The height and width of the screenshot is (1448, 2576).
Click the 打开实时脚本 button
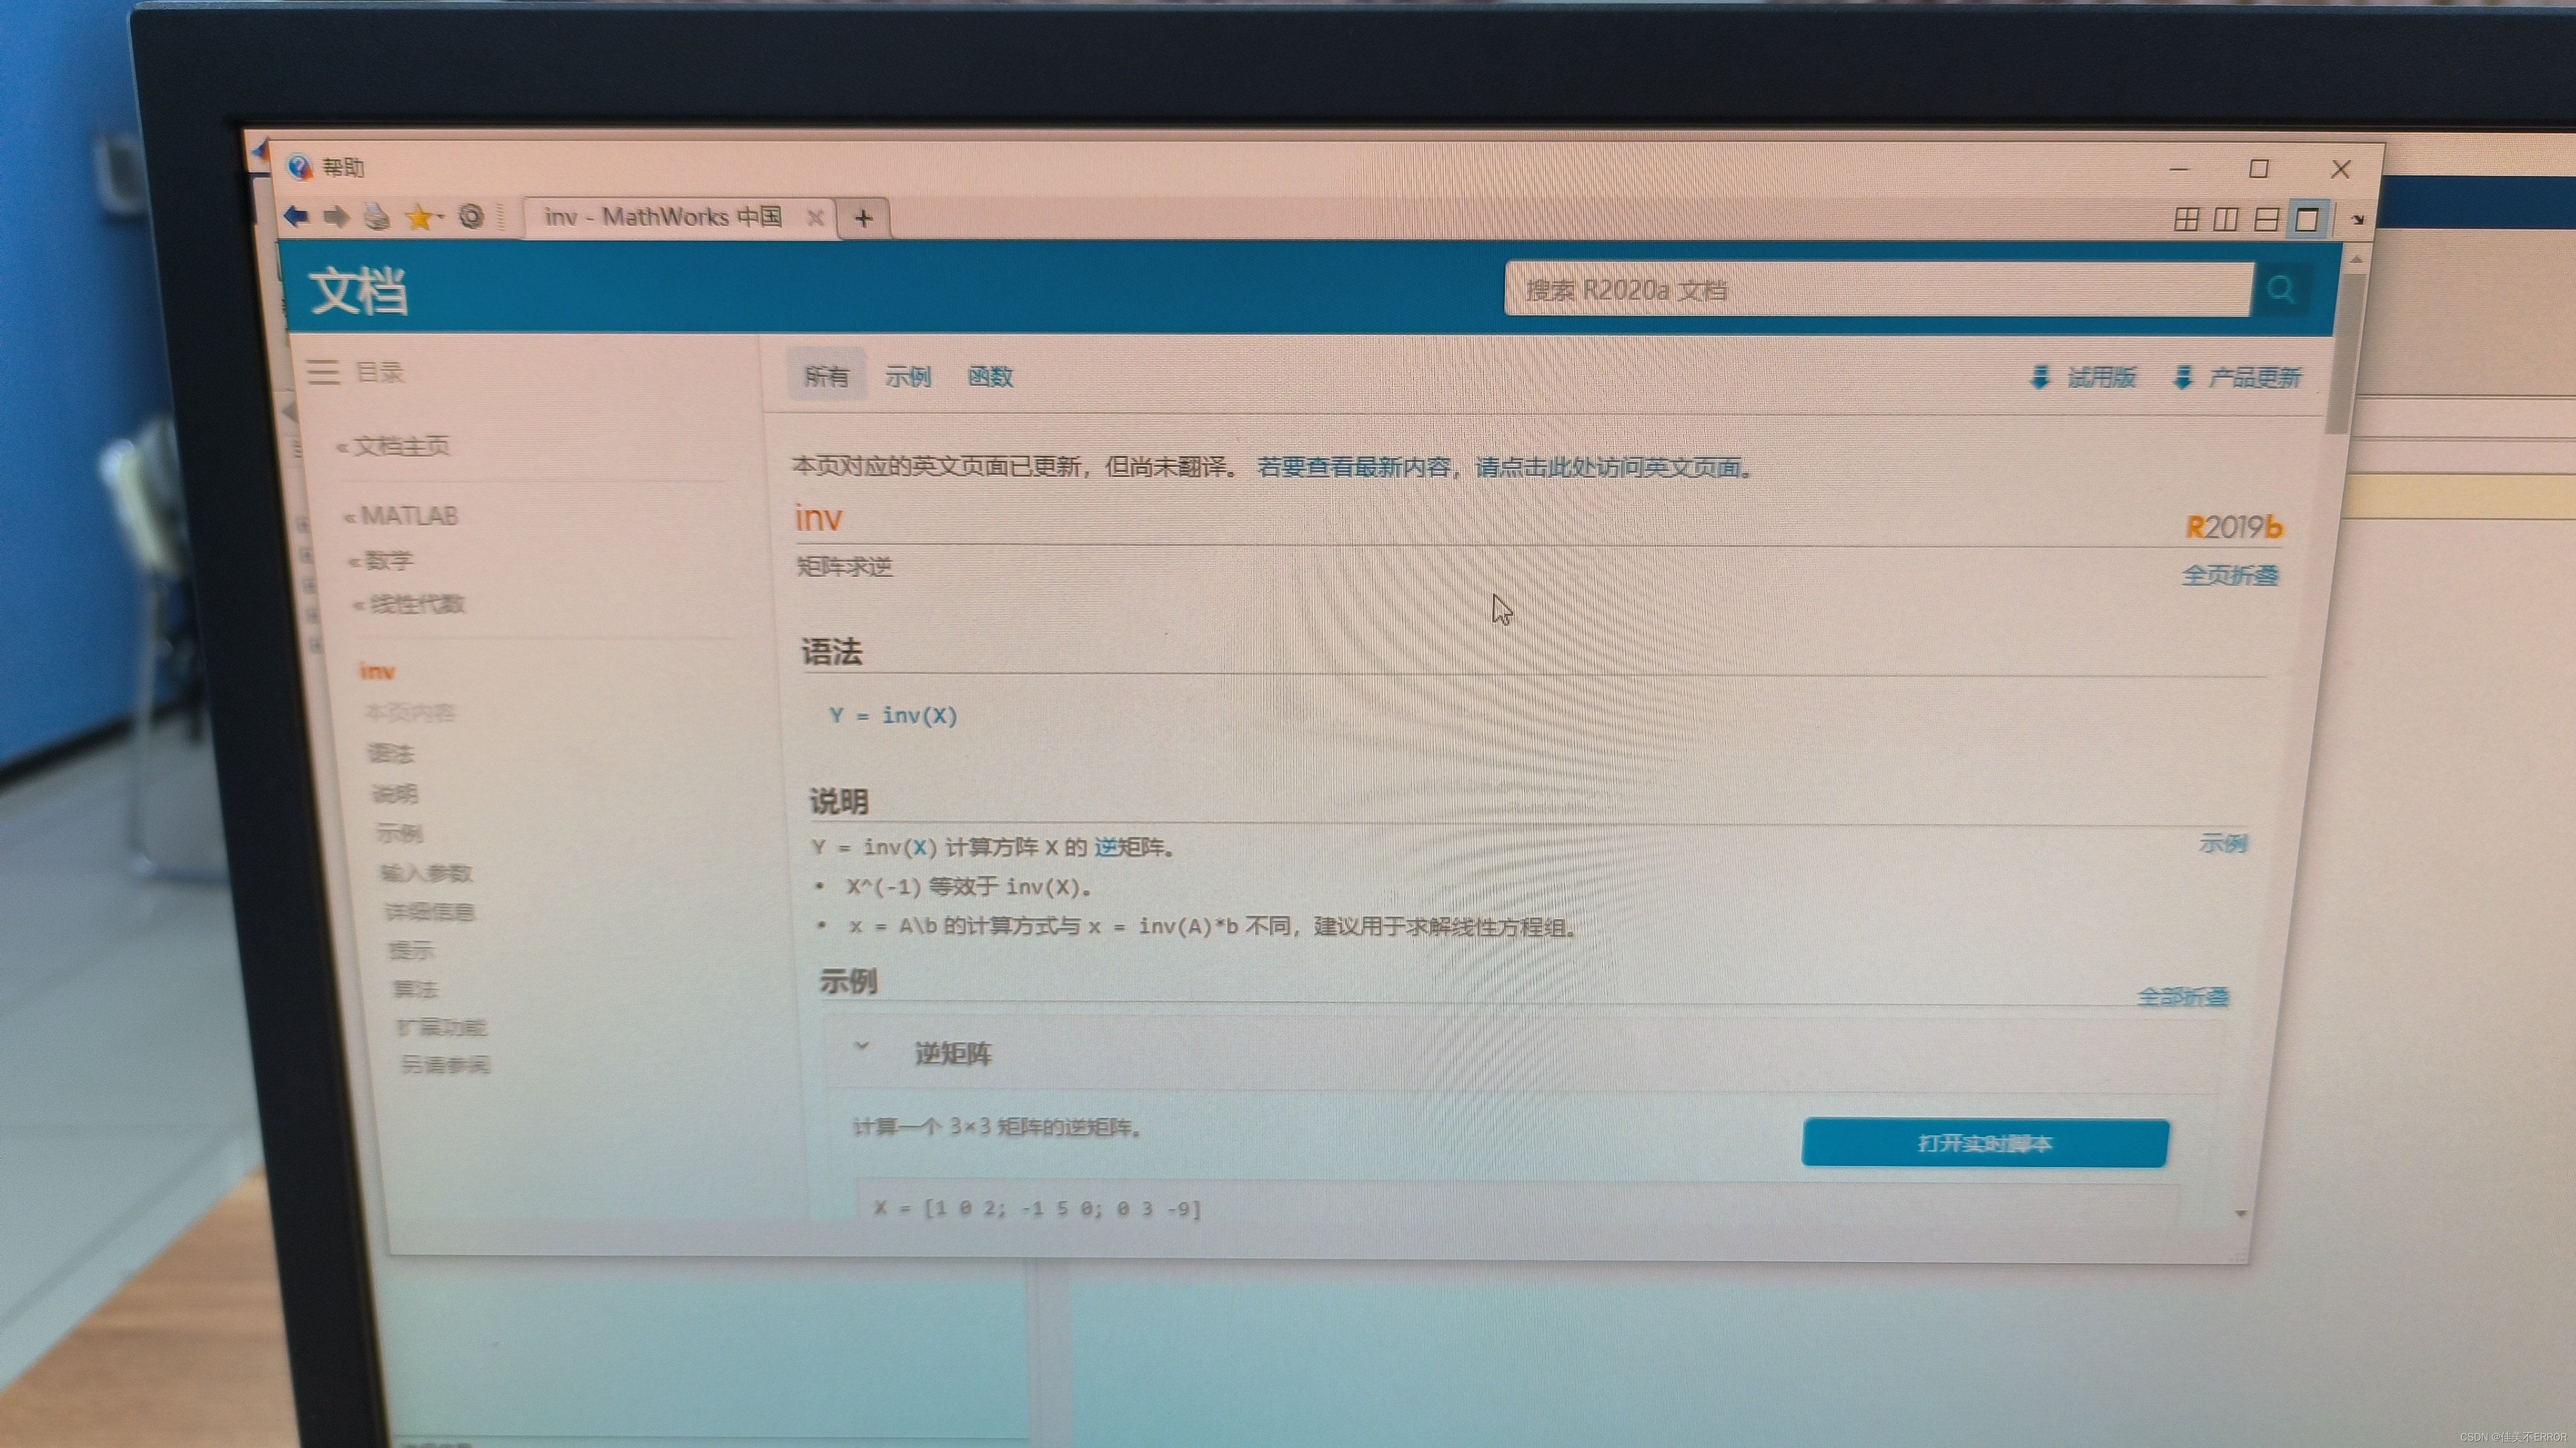tap(1985, 1143)
